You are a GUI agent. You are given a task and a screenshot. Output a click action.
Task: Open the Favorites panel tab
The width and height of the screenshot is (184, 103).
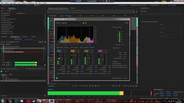[11, 8]
